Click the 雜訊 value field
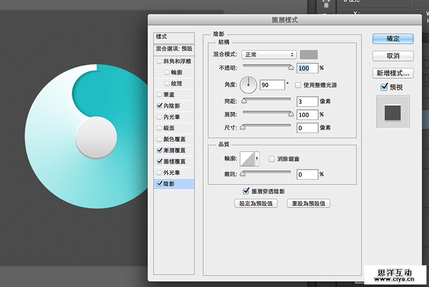The width and height of the screenshot is (429, 287). tap(308, 175)
